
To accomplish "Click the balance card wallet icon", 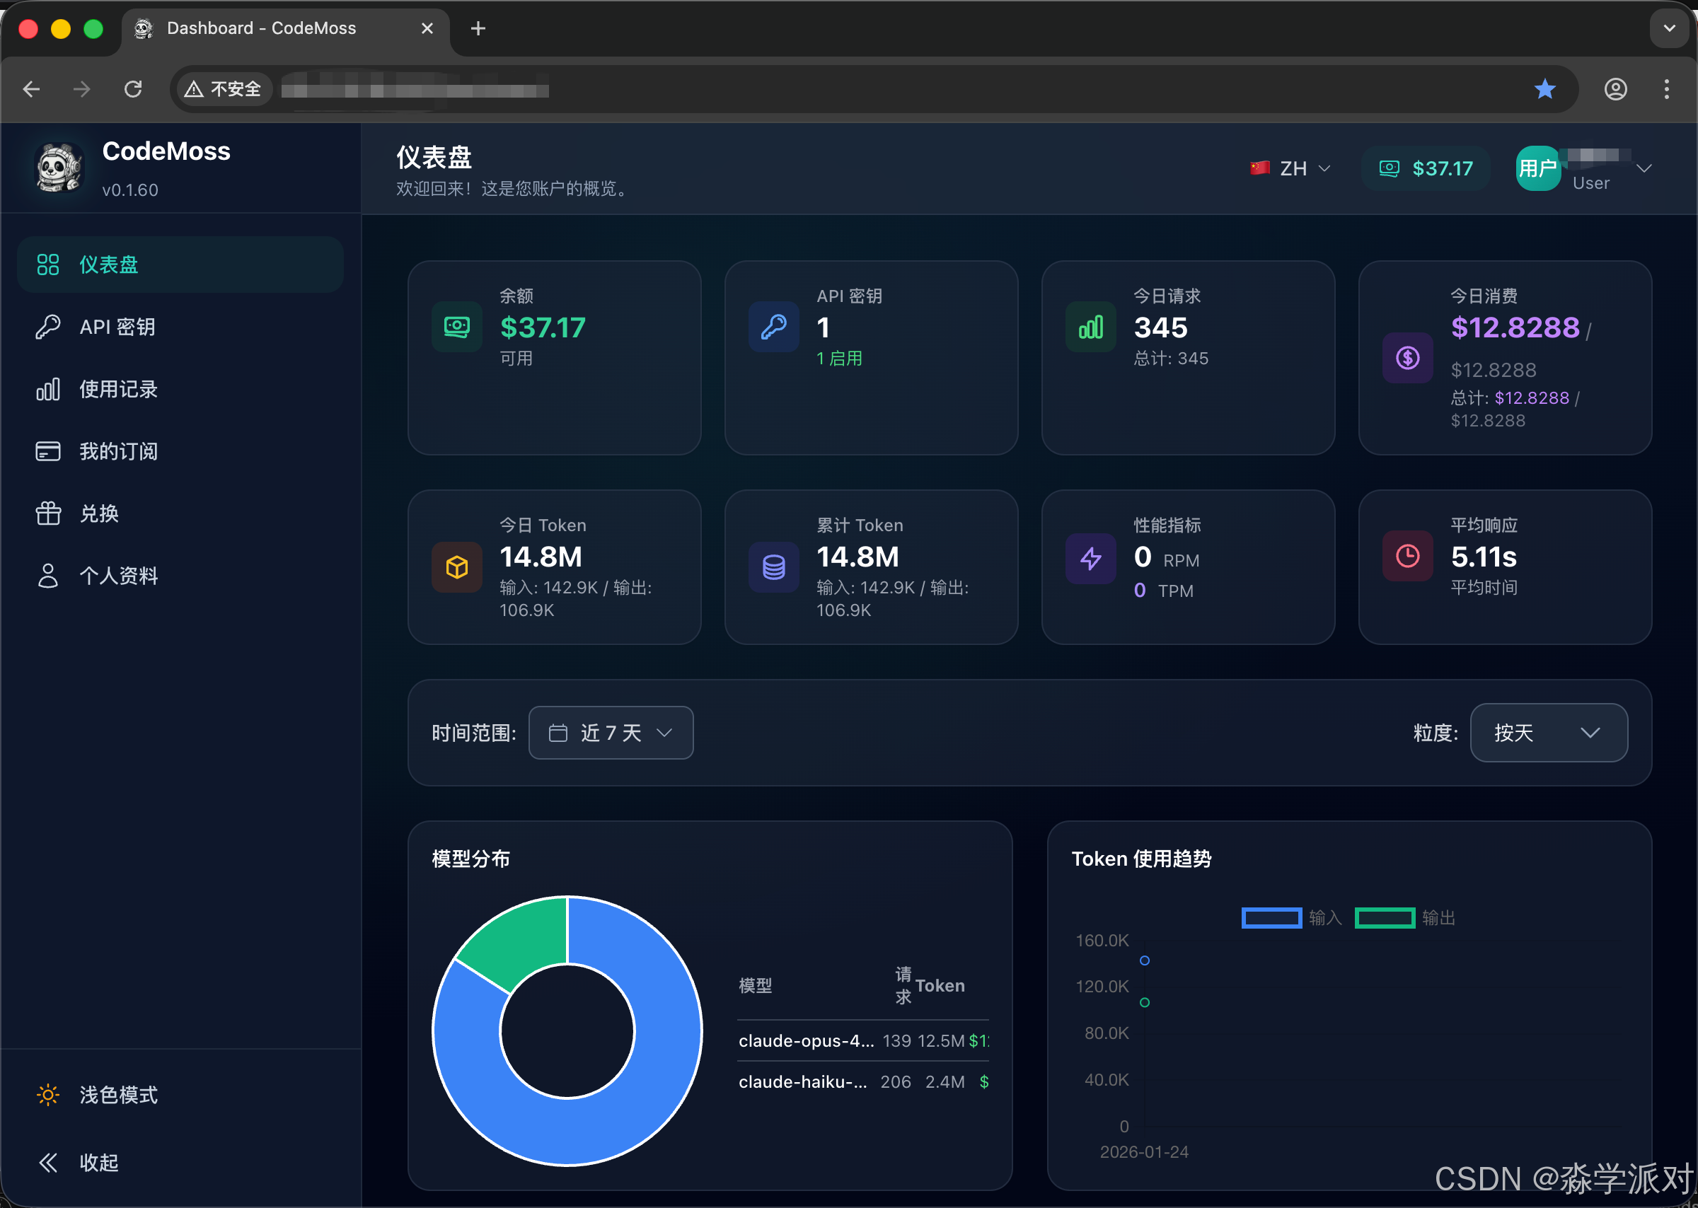I will point(456,327).
